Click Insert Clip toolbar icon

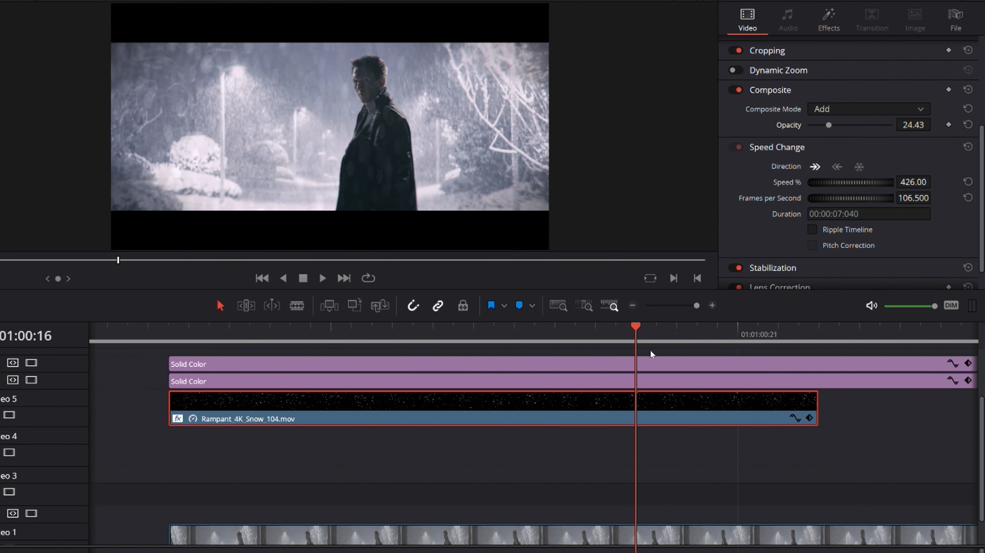tap(329, 306)
